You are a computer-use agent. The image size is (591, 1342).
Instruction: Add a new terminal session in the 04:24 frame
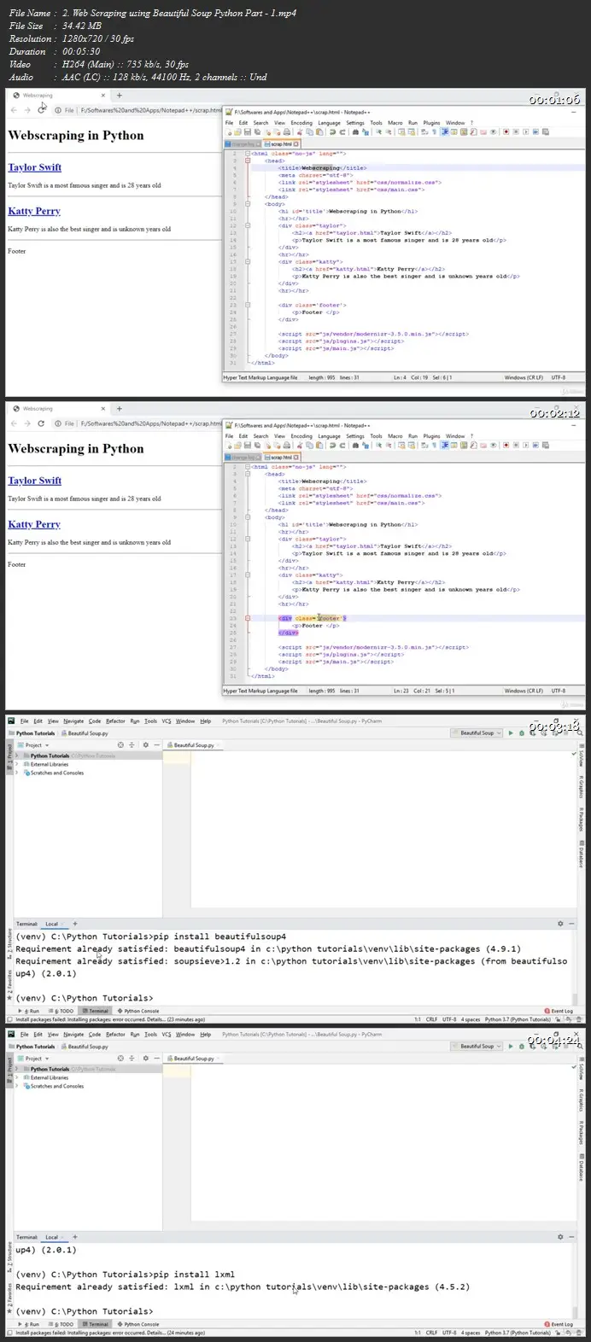point(74,1237)
